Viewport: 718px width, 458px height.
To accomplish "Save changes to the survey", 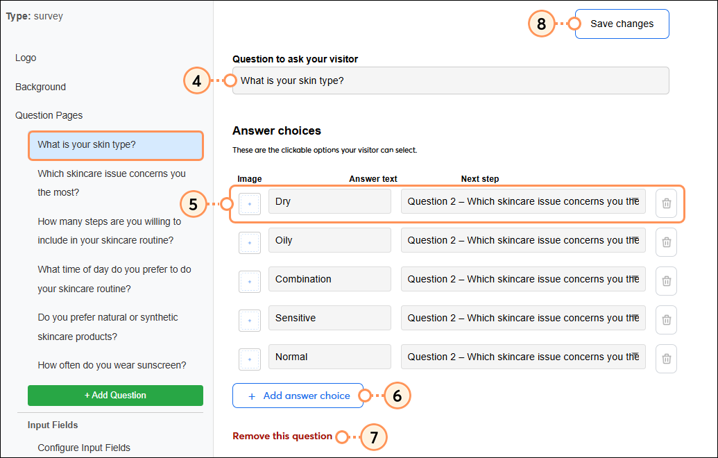I will coord(622,24).
